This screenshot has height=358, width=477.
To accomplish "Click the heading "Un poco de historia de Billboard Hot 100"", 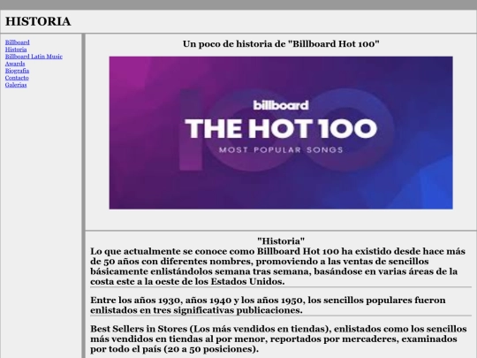I will 281,44.
